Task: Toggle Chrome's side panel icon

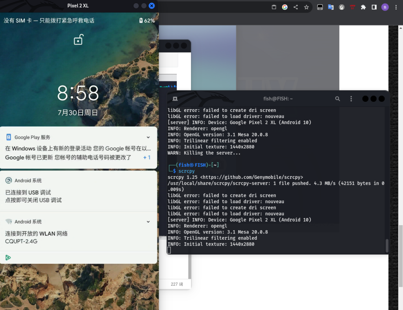Action: [374, 7]
